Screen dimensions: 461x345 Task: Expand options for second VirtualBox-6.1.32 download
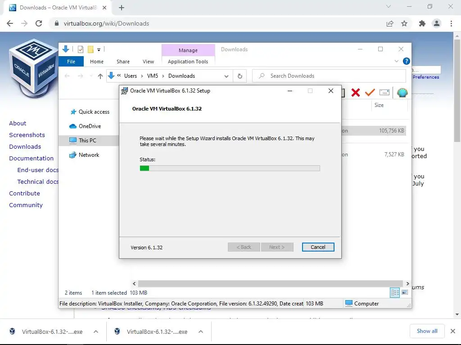point(201,332)
